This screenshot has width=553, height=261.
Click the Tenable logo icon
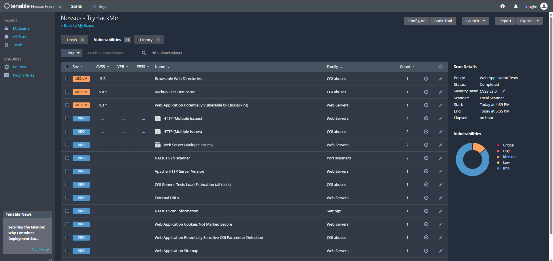7,6
